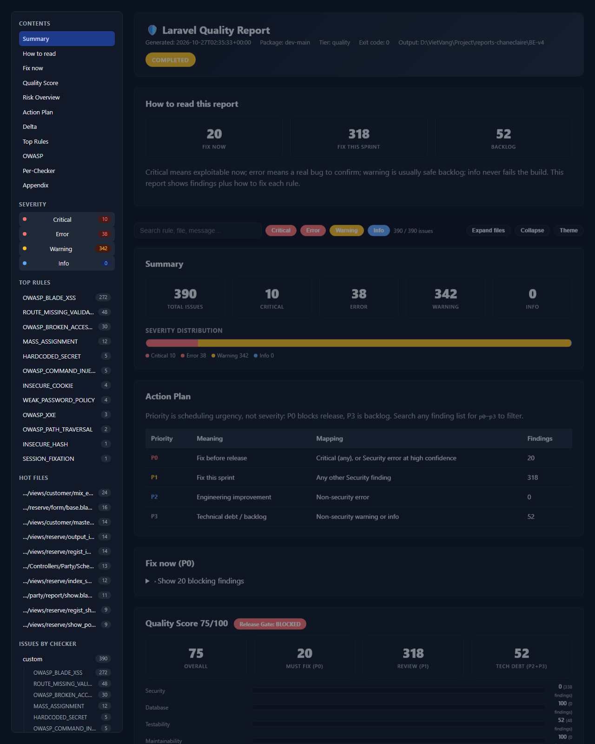Viewport: 595px width, 744px height.
Task: Navigate to Risk Overview section
Action: click(x=67, y=97)
